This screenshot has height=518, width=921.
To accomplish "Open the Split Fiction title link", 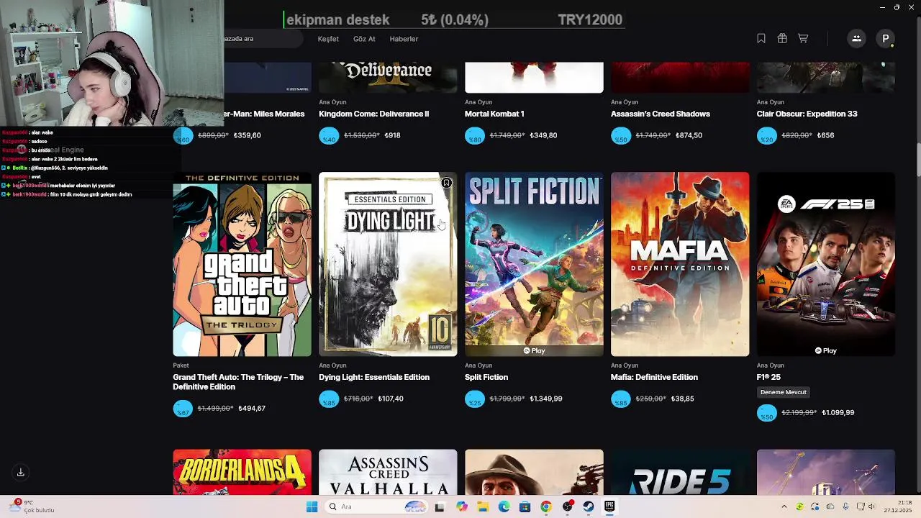I will (486, 377).
